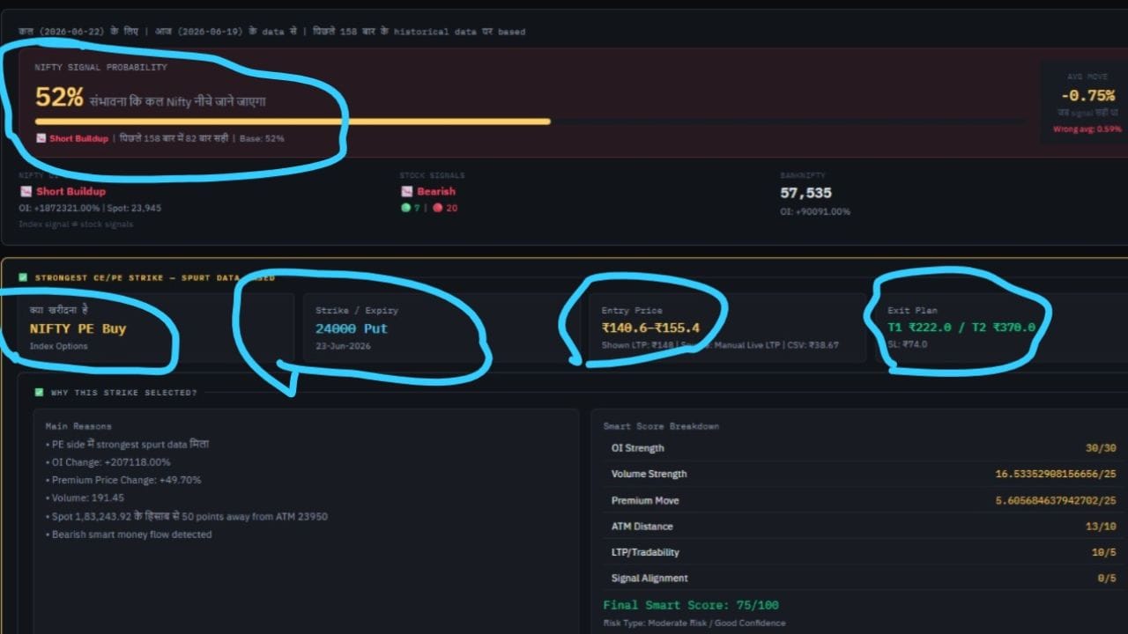Click check icon beside Strongest CE/PE Strike heading
This screenshot has width=1128, height=634.
pos(24,277)
